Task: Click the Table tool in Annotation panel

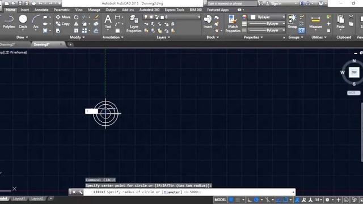Action: [x=117, y=31]
